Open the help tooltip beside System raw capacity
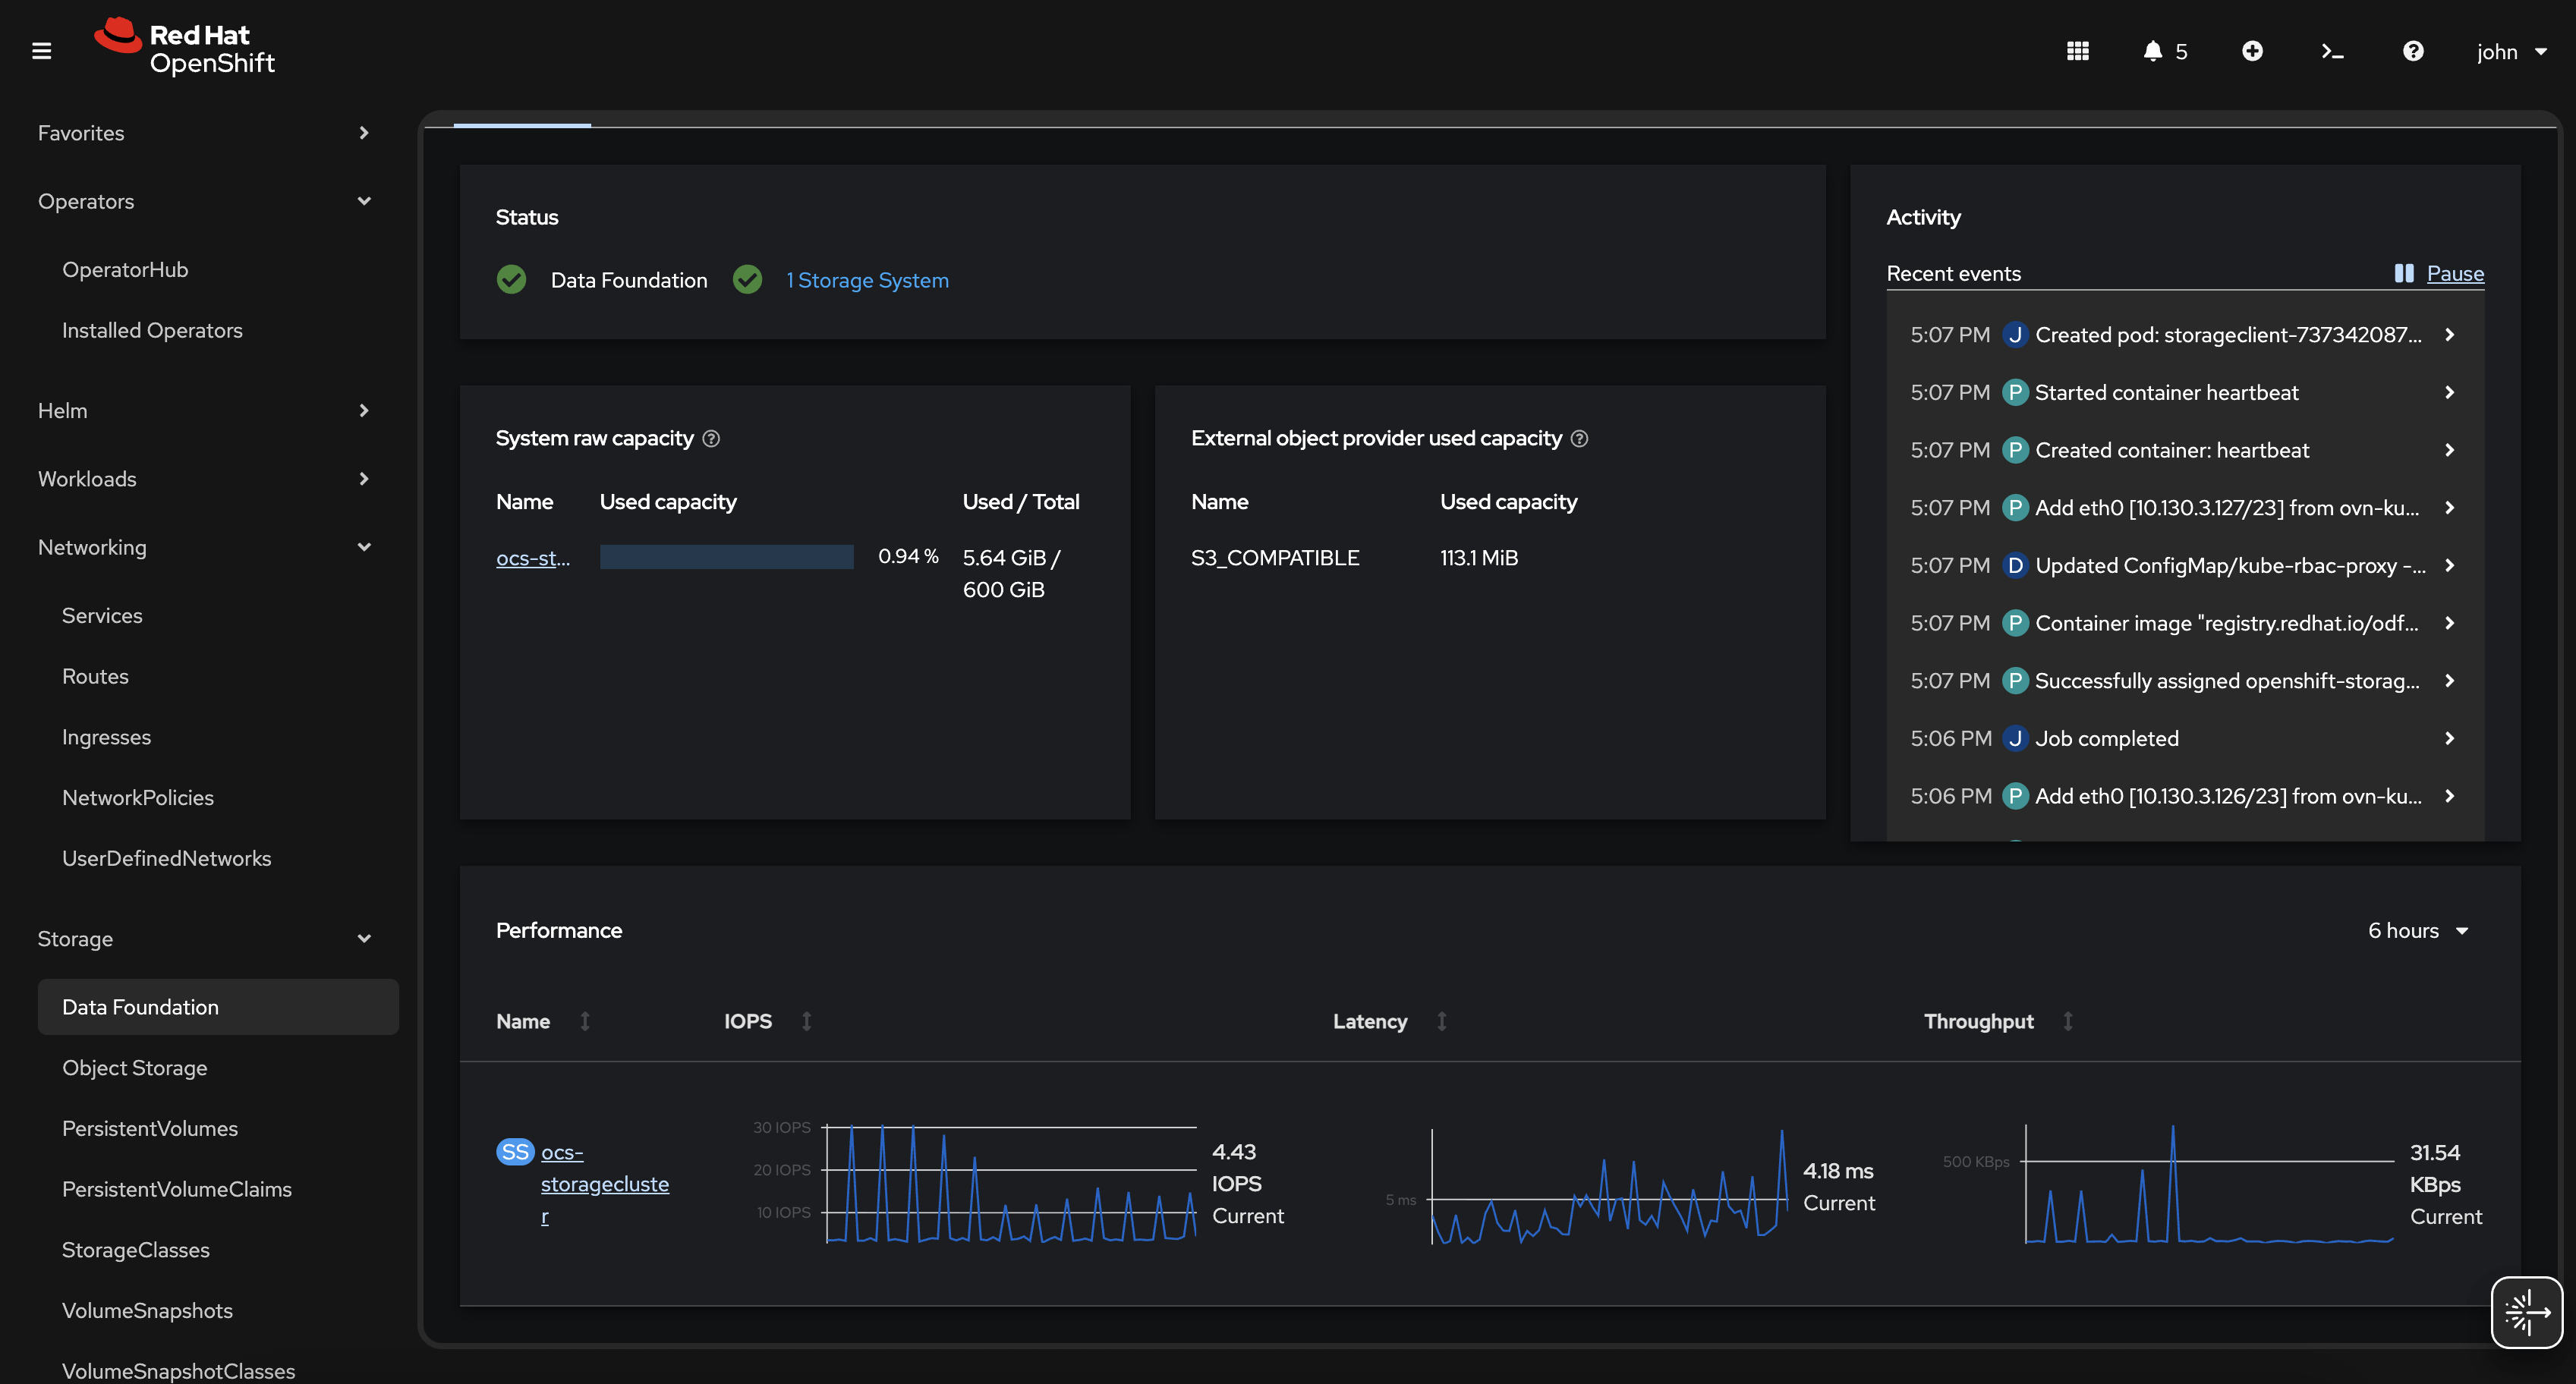2576x1384 pixels. click(x=711, y=438)
